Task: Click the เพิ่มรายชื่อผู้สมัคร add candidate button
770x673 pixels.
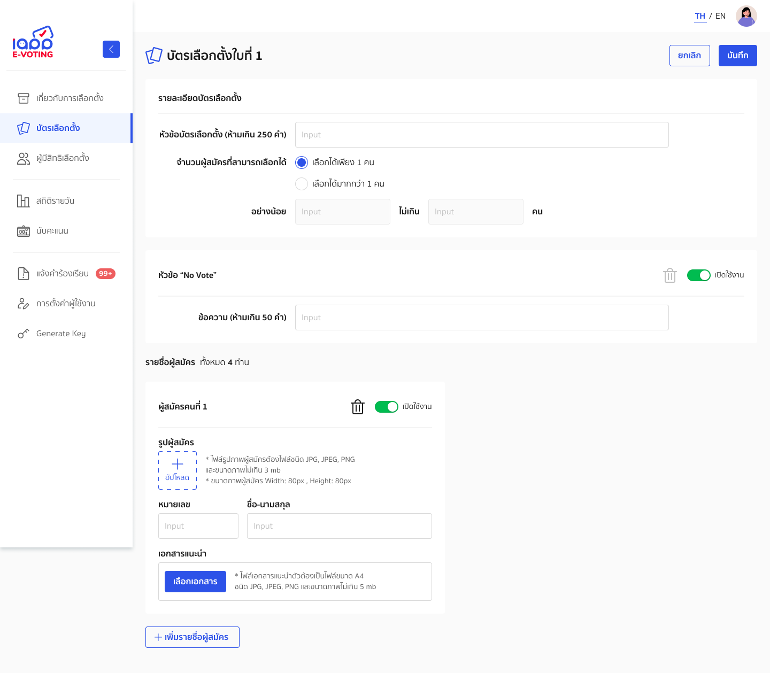Action: pyautogui.click(x=192, y=637)
